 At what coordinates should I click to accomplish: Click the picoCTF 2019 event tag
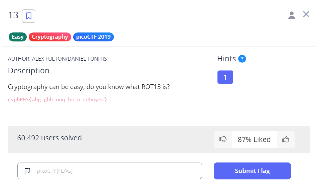point(93,37)
